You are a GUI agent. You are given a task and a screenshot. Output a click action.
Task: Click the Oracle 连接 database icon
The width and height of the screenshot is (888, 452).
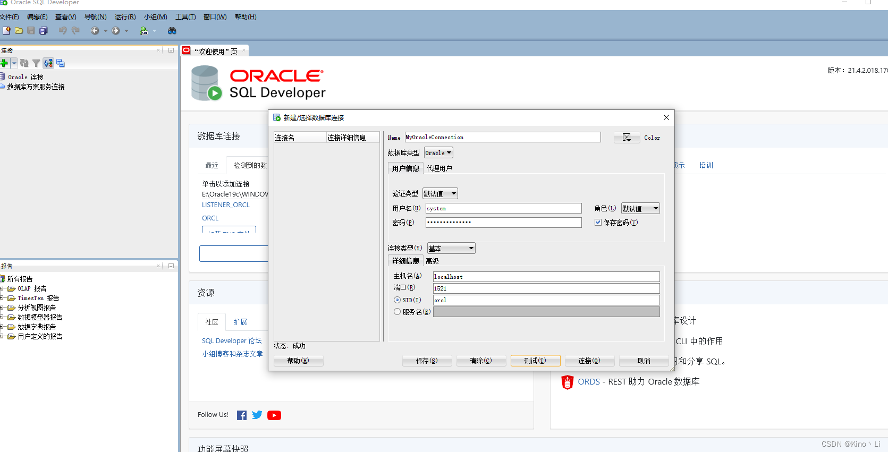click(x=3, y=76)
